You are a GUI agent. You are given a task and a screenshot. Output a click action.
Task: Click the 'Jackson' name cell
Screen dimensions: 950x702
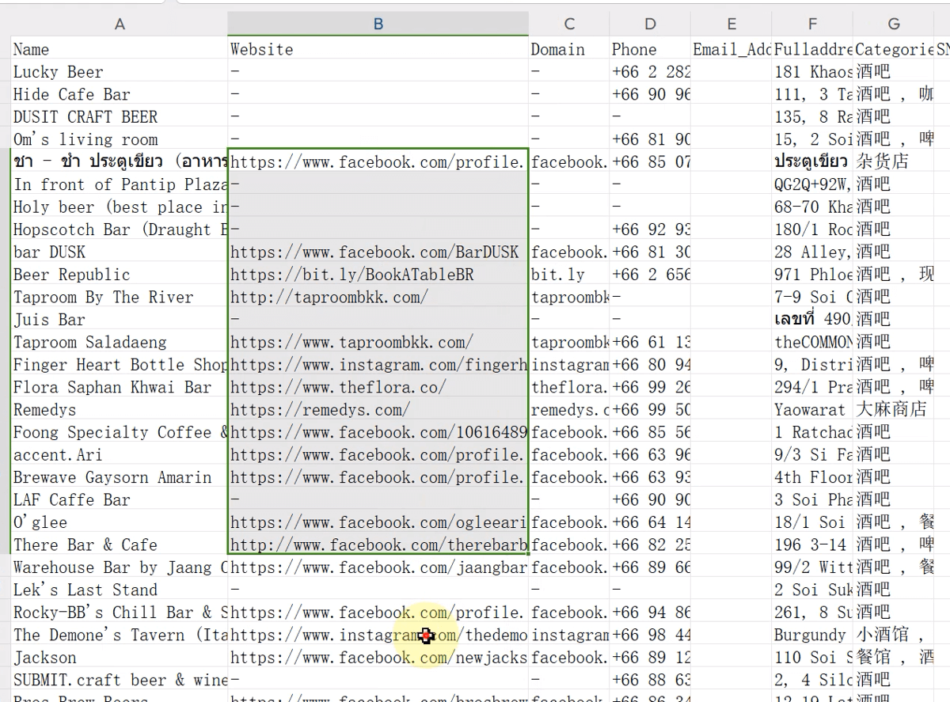pos(120,658)
